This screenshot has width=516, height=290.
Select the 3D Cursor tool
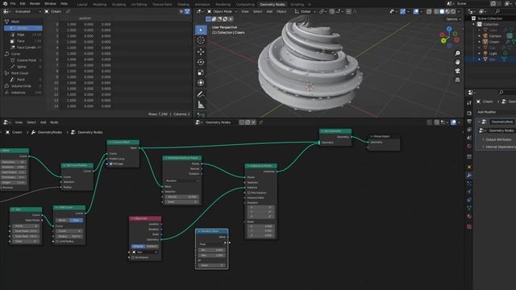pos(201,40)
